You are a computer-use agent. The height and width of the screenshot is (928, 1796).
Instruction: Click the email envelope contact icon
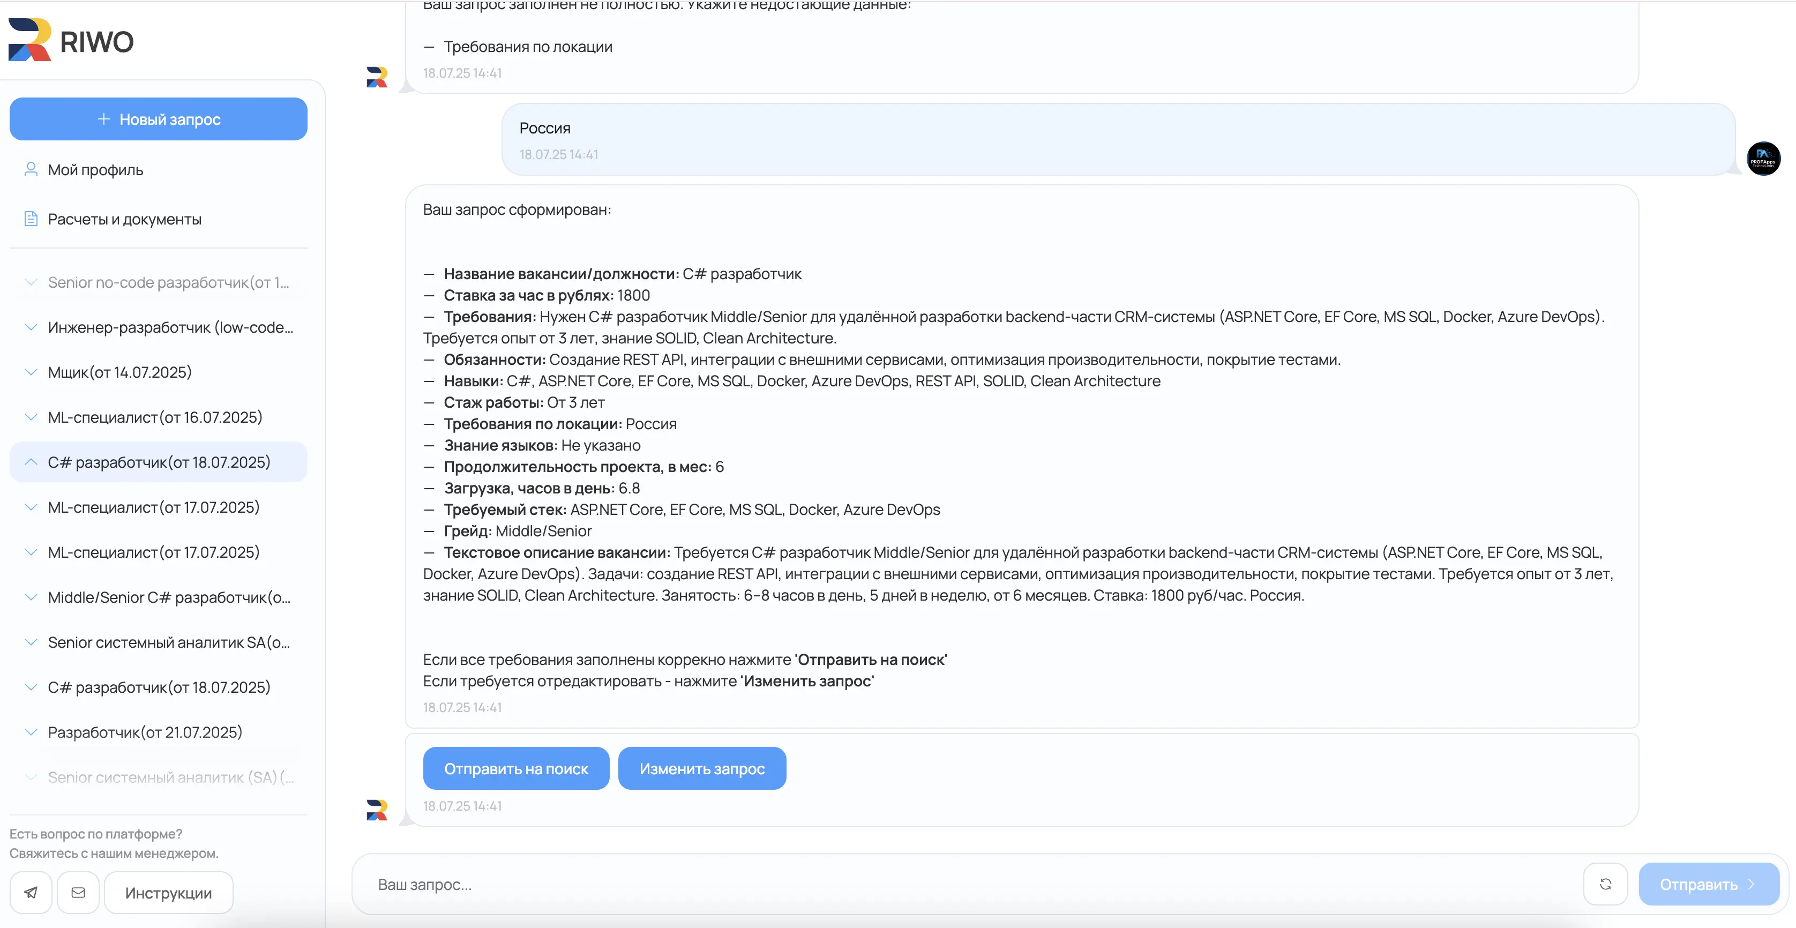(78, 893)
